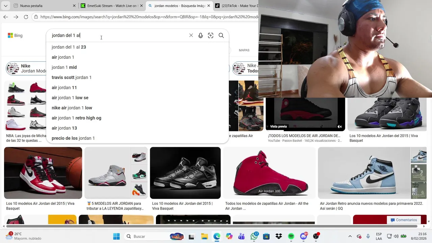Submit search with magnifying glass icon
The image size is (432, 243).
click(221, 35)
